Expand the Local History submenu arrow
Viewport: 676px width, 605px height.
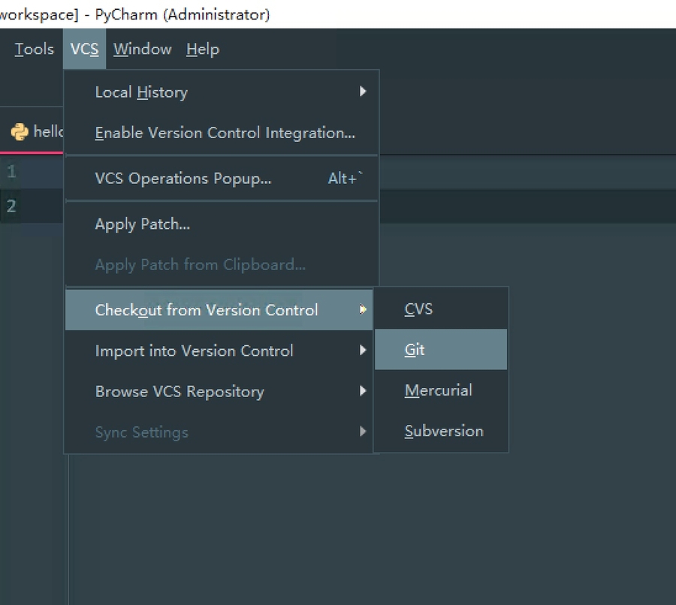point(363,92)
